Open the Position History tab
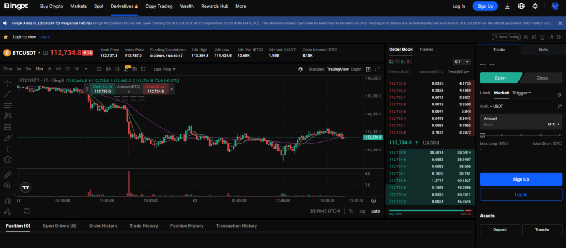 coord(187,226)
